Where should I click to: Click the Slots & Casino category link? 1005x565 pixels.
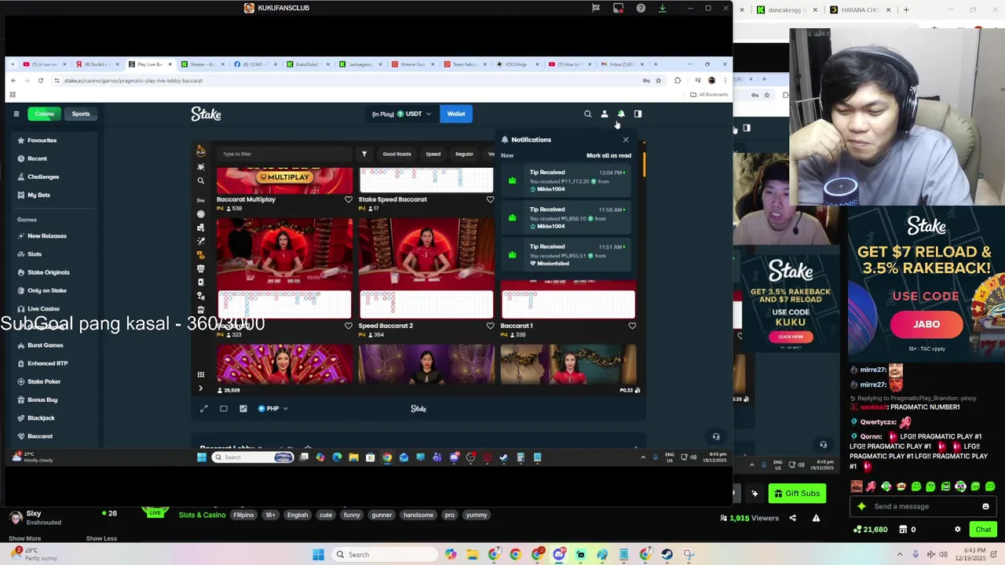(x=202, y=516)
